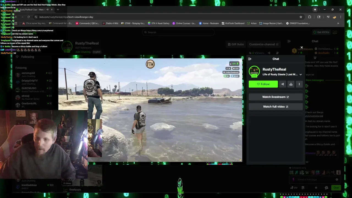Click Watch full video button

click(x=276, y=107)
